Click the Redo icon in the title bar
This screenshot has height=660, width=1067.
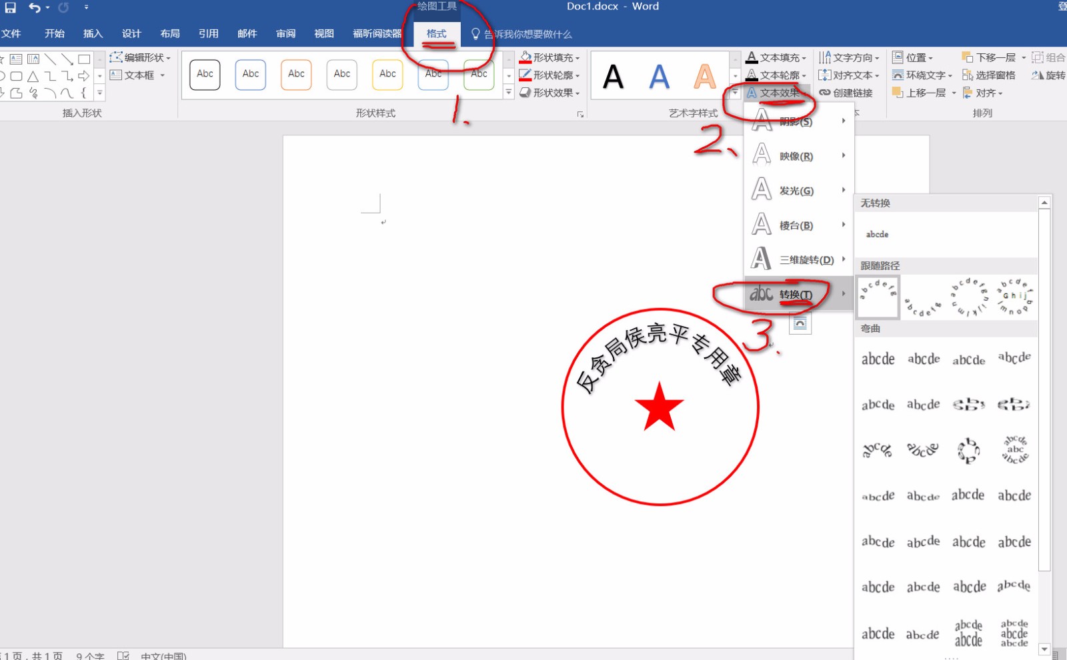[x=63, y=7]
